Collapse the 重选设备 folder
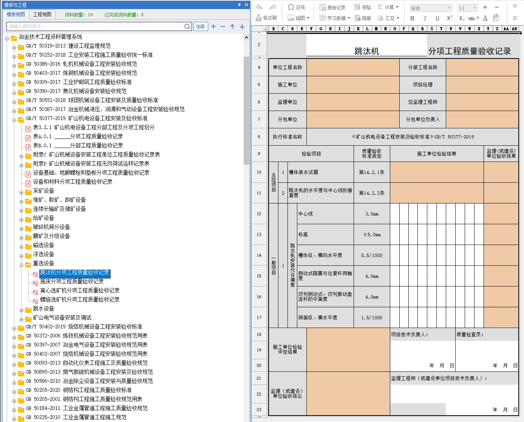The image size is (524, 422). pos(22,265)
